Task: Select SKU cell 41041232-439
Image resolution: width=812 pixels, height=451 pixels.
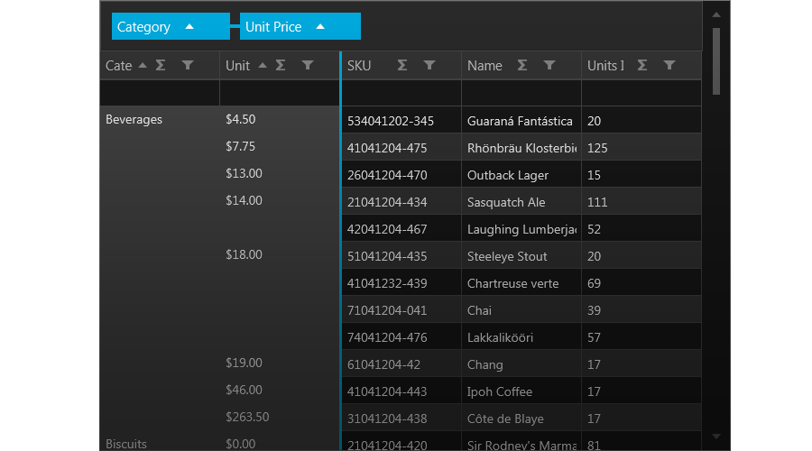Action: tap(401, 283)
